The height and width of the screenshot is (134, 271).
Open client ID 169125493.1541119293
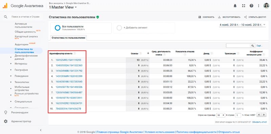coord(68,60)
